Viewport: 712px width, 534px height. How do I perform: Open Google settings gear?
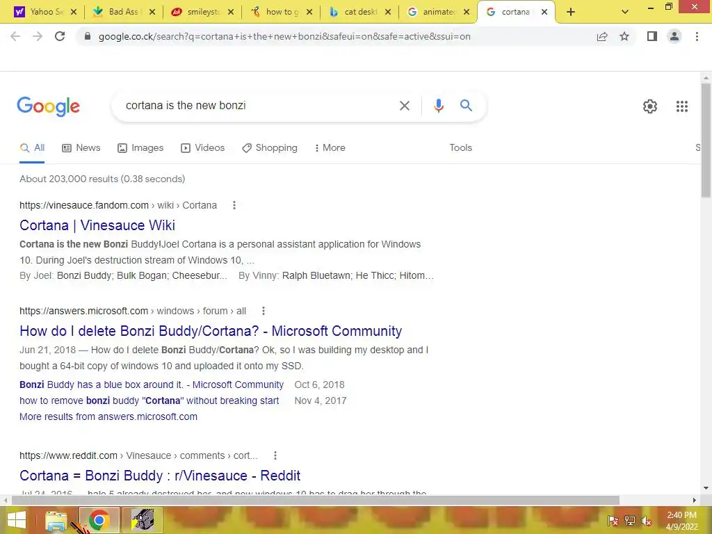coord(650,106)
